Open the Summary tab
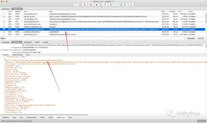Screen dimensions: 207x123 pyautogui.click(x=28, y=42)
